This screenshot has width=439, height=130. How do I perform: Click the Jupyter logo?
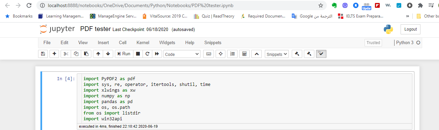[x=57, y=29]
